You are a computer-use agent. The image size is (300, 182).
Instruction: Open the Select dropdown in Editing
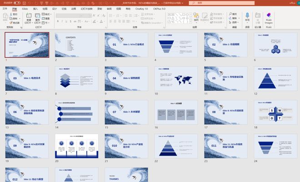pyautogui.click(x=234, y=23)
